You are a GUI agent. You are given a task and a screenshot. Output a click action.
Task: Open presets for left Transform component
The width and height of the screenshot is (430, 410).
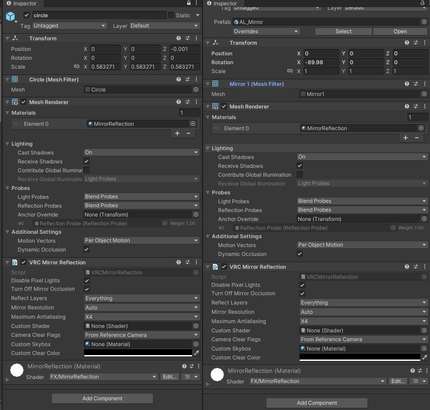click(x=188, y=39)
